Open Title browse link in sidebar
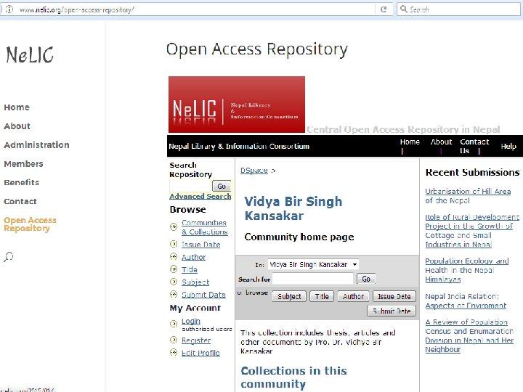 (x=189, y=269)
